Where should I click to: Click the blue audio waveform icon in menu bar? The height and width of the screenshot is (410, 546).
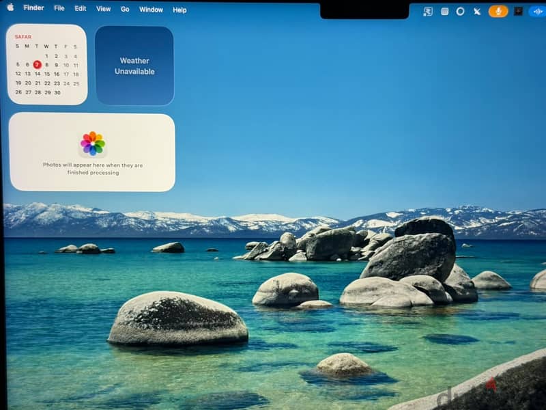537,12
